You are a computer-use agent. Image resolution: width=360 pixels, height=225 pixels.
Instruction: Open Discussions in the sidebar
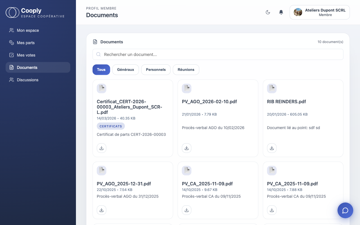(x=38, y=80)
